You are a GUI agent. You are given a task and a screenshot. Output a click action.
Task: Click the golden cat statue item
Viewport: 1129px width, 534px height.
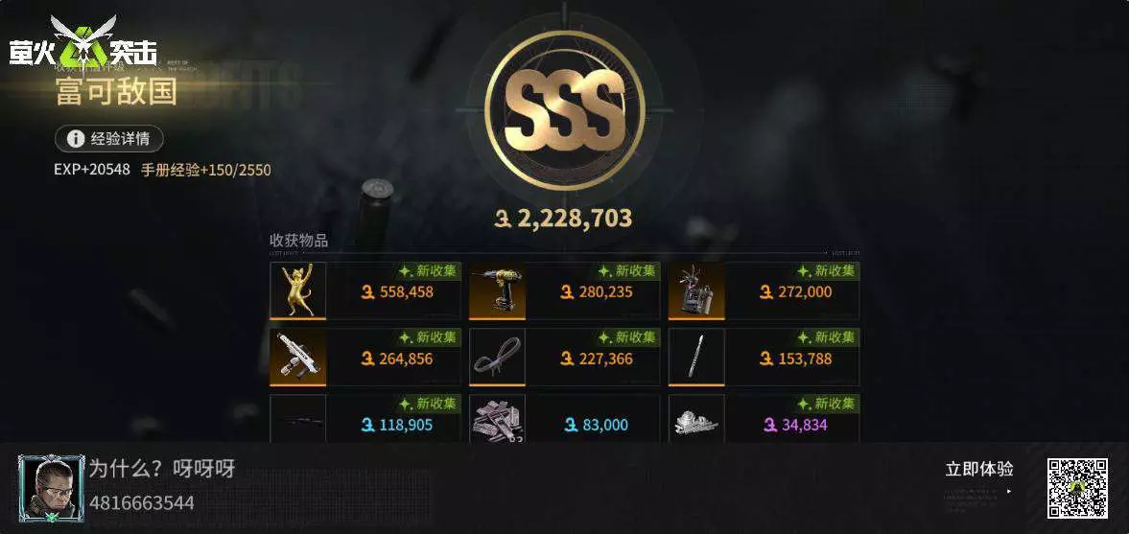click(298, 290)
